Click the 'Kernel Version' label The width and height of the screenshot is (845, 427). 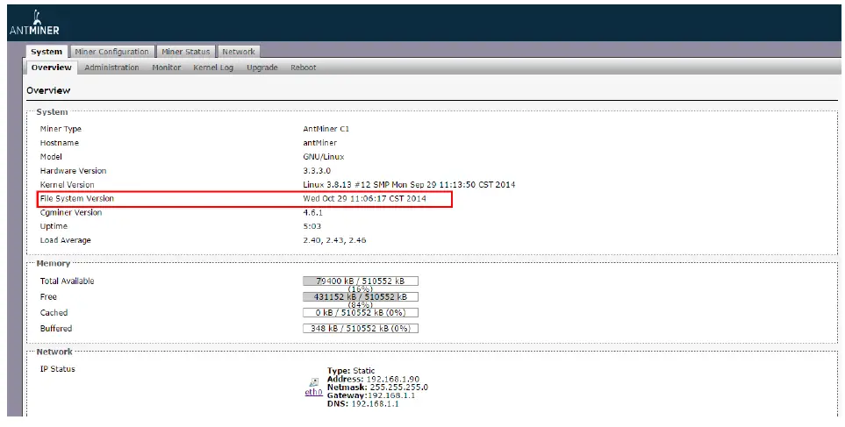[x=67, y=185]
